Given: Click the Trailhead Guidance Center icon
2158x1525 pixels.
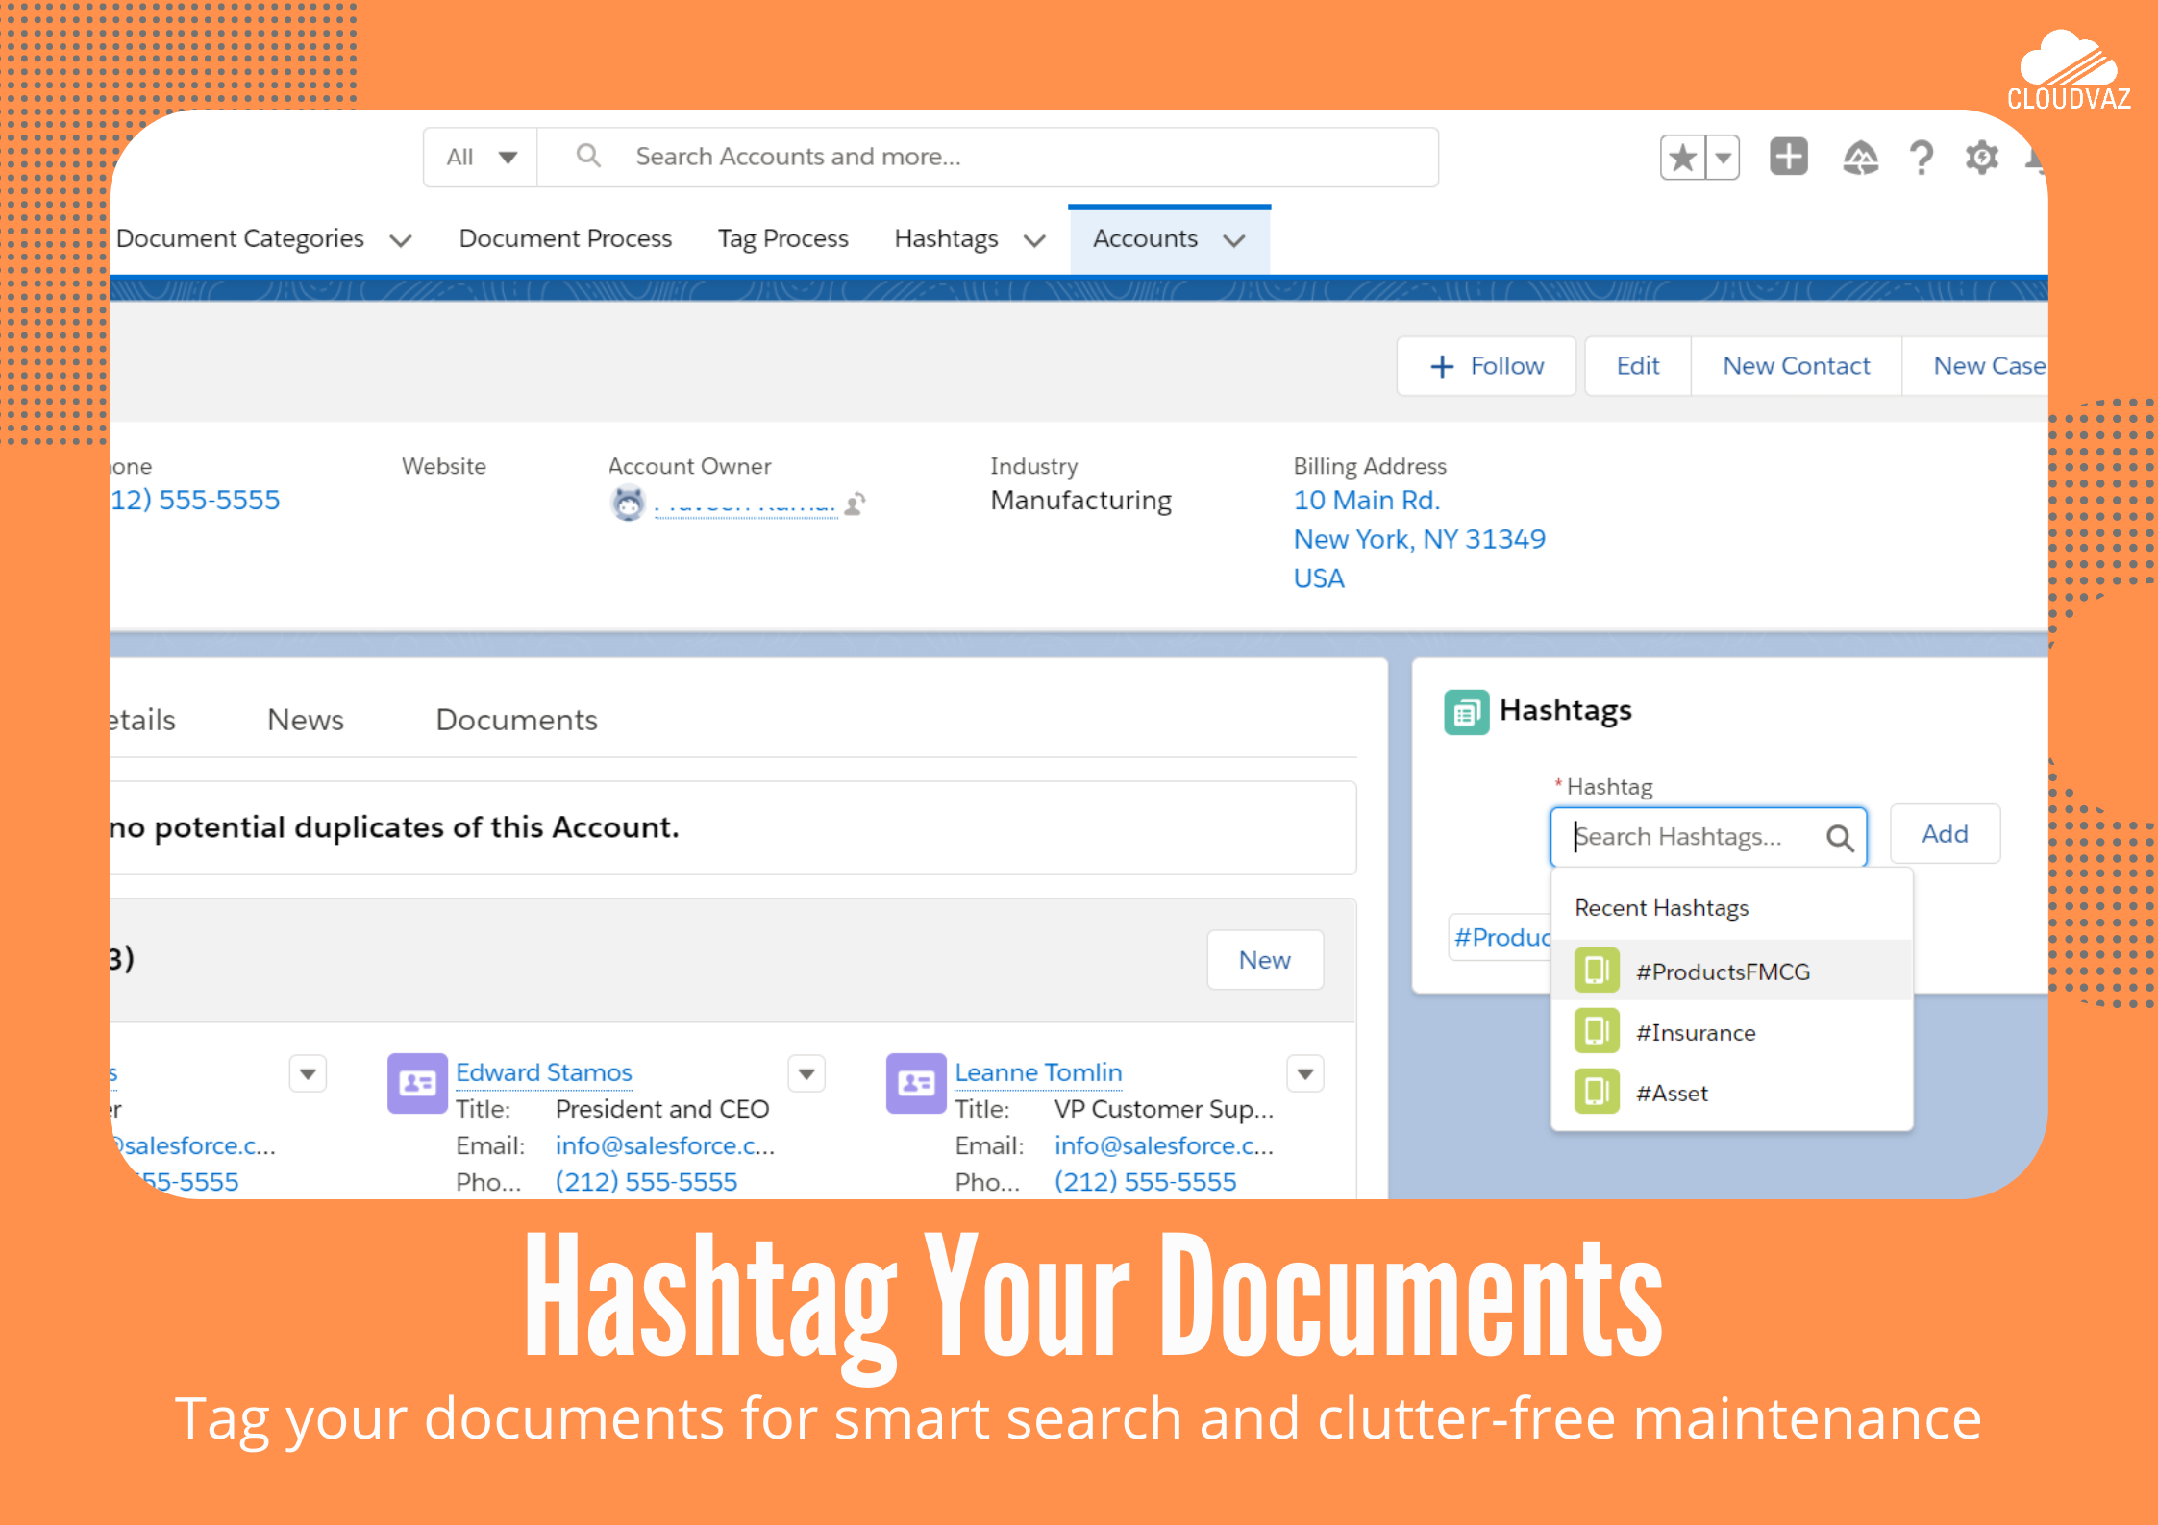Looking at the screenshot, I should (x=1861, y=157).
